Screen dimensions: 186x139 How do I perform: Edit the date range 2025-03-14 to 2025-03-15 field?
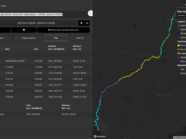pyautogui.click(x=36, y=23)
